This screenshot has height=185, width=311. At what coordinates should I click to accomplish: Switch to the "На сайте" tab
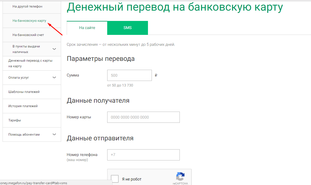[87, 28]
